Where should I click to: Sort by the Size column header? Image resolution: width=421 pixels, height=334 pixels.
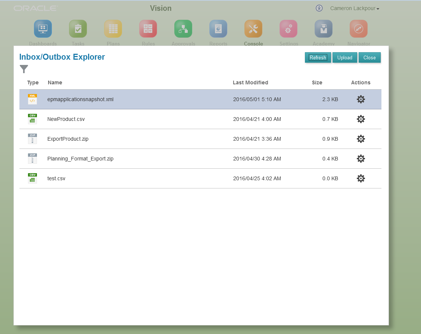pos(317,83)
